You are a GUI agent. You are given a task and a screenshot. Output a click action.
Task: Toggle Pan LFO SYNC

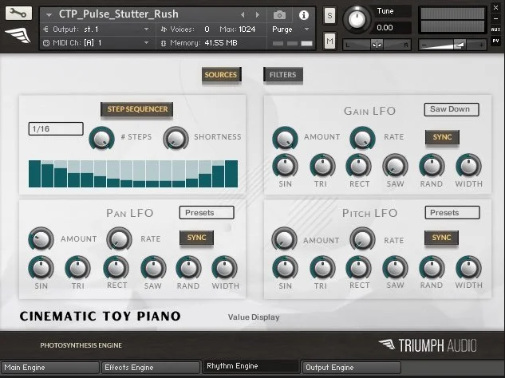coord(196,238)
